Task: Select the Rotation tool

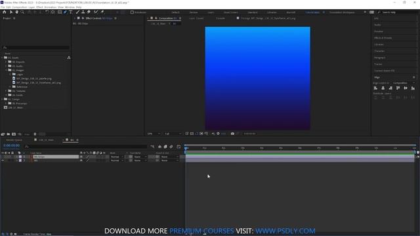Action: point(47,12)
